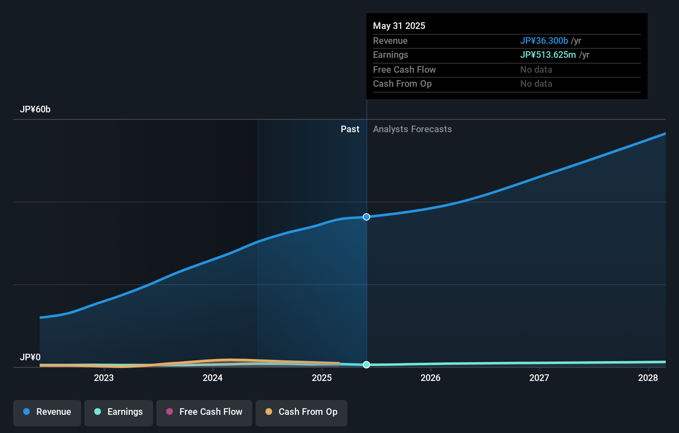Click the Cash From Op No data value
The height and width of the screenshot is (433, 679).
(536, 83)
